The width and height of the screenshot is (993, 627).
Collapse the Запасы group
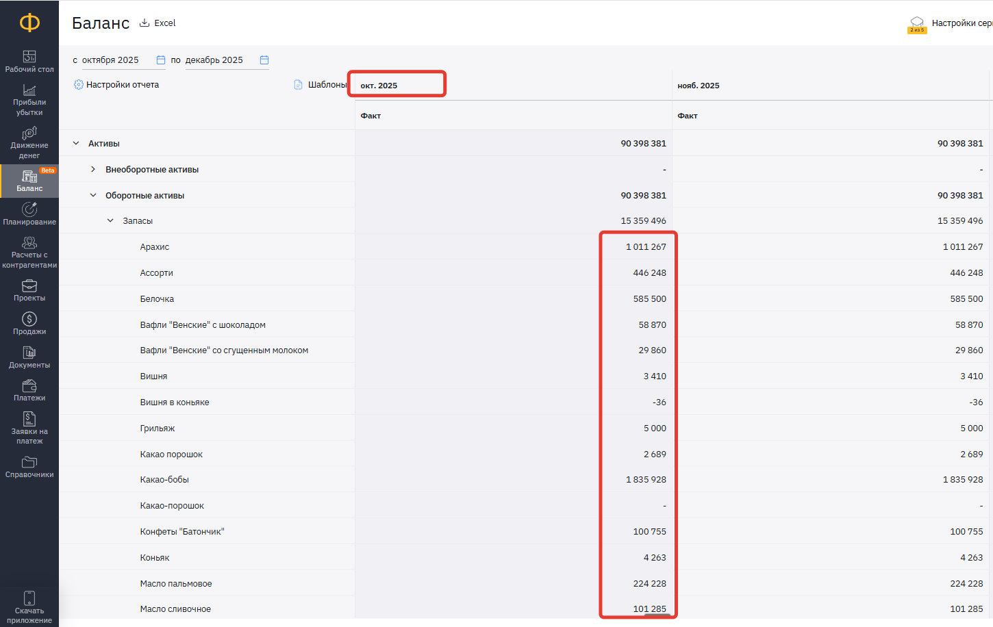[x=110, y=221]
